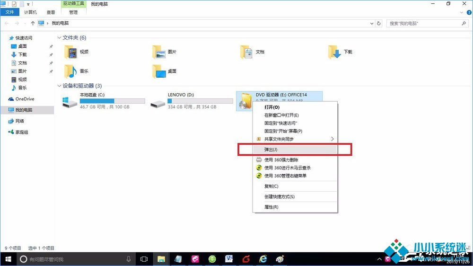Click the Cortana 有问题尽管问我 search box
Screen dimensions: 473x266
click(x=75, y=259)
